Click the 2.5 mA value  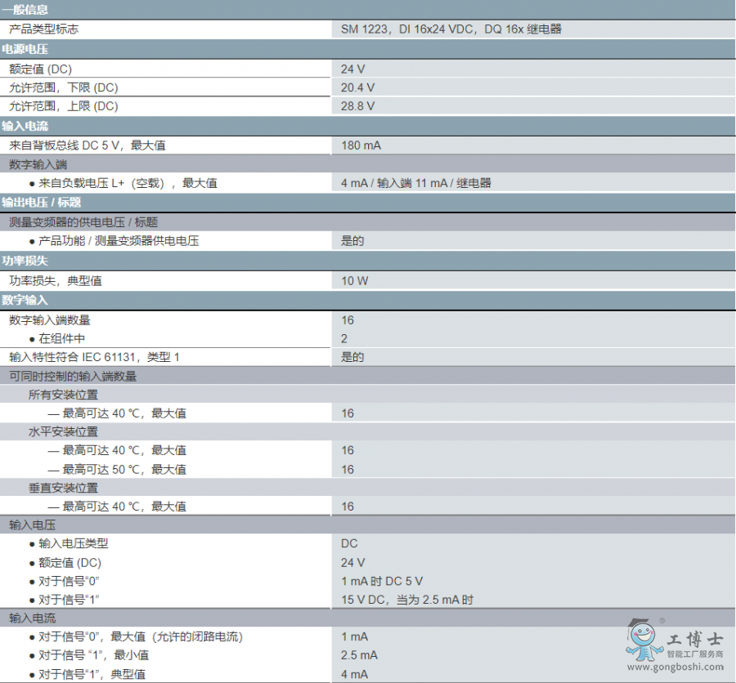point(359,655)
